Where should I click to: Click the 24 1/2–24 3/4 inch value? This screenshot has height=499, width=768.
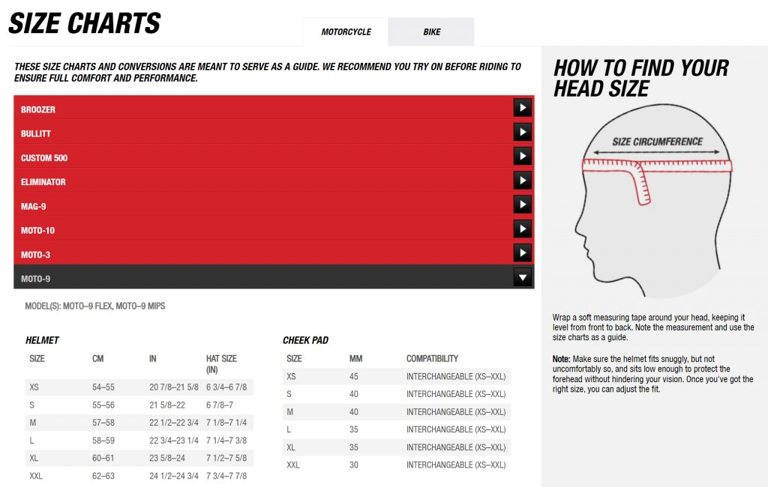point(174,476)
